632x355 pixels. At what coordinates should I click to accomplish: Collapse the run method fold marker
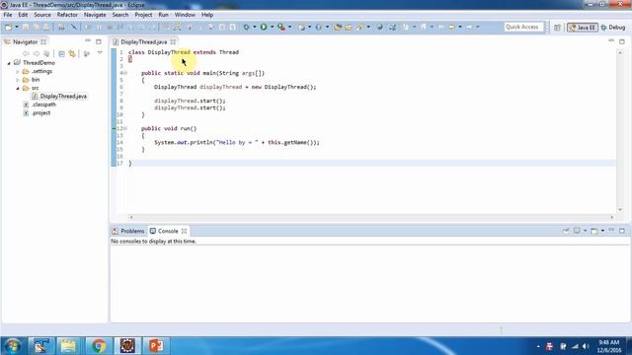click(125, 128)
